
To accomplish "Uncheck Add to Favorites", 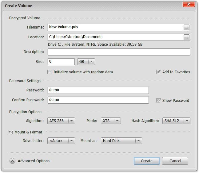I will pyautogui.click(x=158, y=72).
